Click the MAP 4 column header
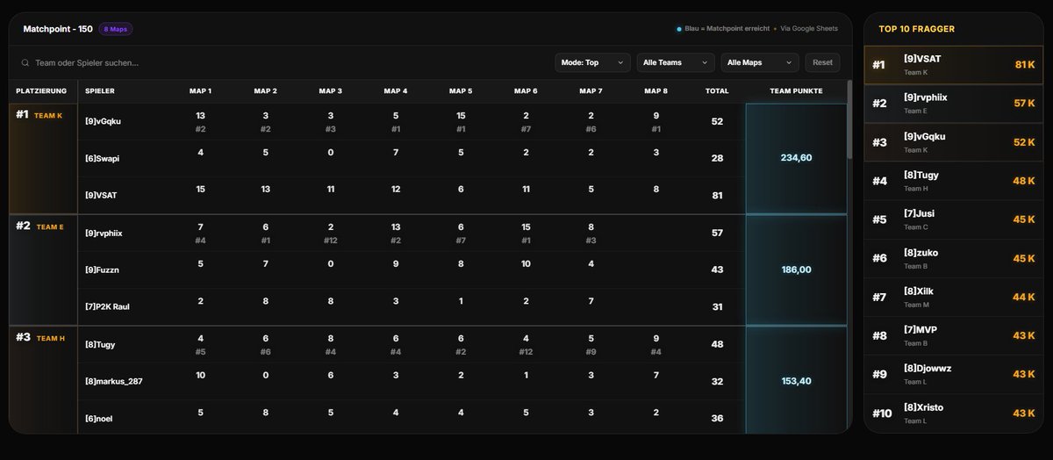Screen dimensions: 1053x460 [x=396, y=91]
